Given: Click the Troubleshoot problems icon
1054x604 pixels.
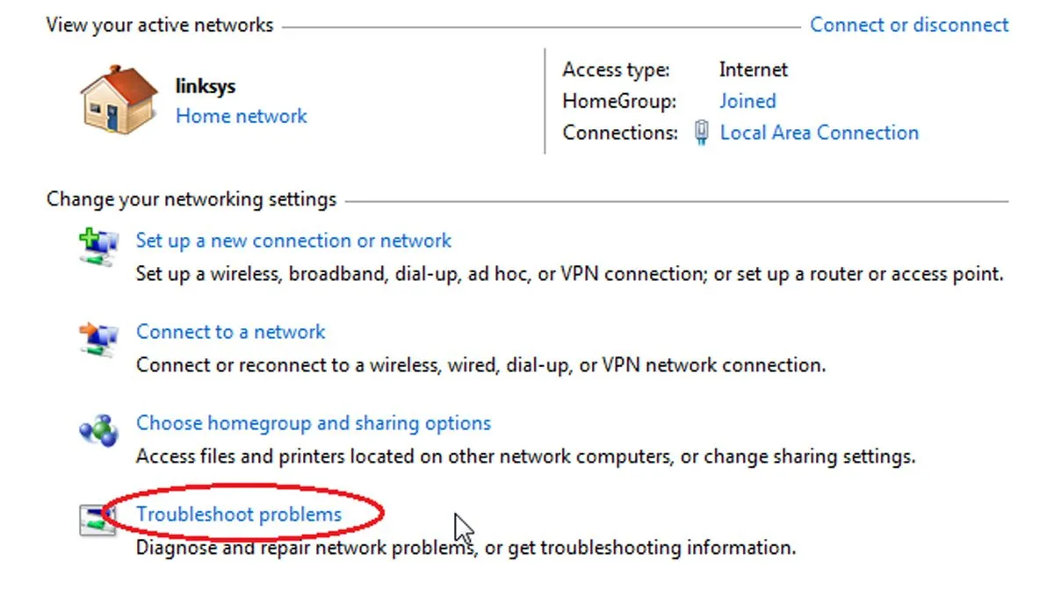Looking at the screenshot, I should 95,521.
